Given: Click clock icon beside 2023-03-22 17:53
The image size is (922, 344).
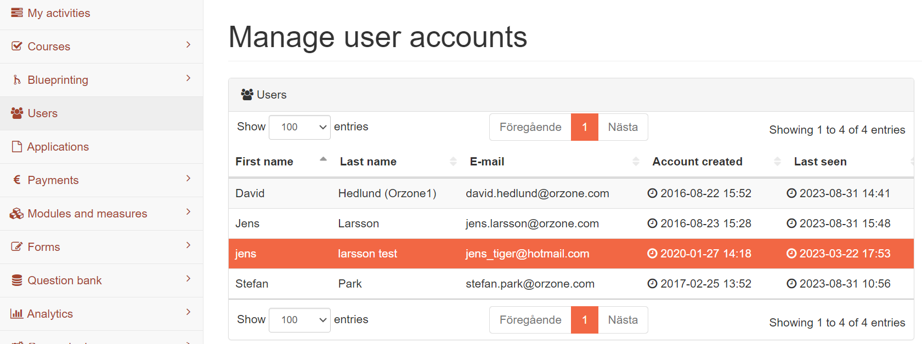Looking at the screenshot, I should 791,253.
